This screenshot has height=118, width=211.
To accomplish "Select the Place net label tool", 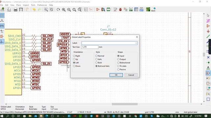I will [208, 68].
